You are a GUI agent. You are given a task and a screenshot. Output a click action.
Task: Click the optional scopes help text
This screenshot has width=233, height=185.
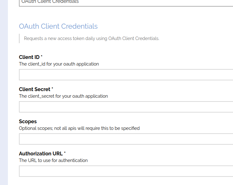[79, 128]
